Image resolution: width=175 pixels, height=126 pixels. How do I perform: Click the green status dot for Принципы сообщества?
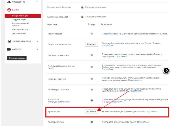coord(82,7)
